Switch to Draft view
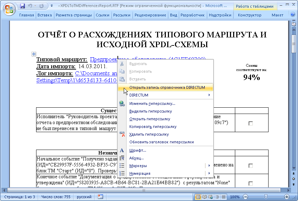 pos(224,197)
